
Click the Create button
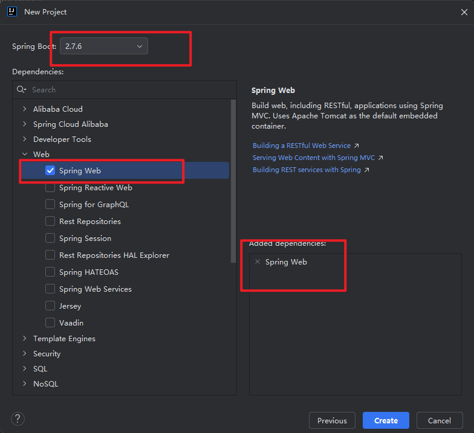click(x=386, y=420)
